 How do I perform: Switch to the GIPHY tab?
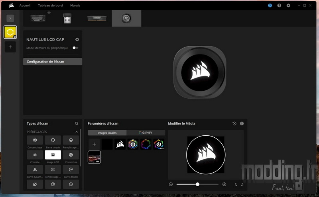[146, 133]
